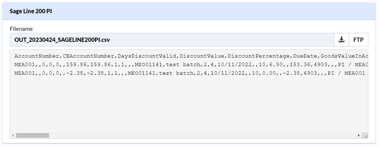Place cursor on DiscountPercentage header text
Image resolution: width=379 pixels, height=147 pixels.
259,56
